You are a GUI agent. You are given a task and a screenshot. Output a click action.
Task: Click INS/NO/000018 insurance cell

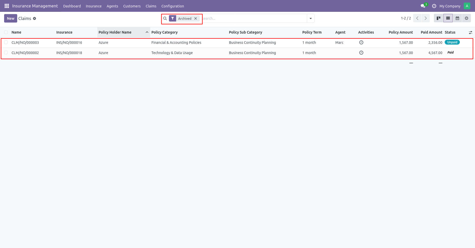69,53
